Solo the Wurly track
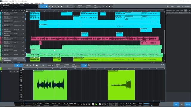The width and height of the screenshot is (191, 107). (x=7, y=50)
